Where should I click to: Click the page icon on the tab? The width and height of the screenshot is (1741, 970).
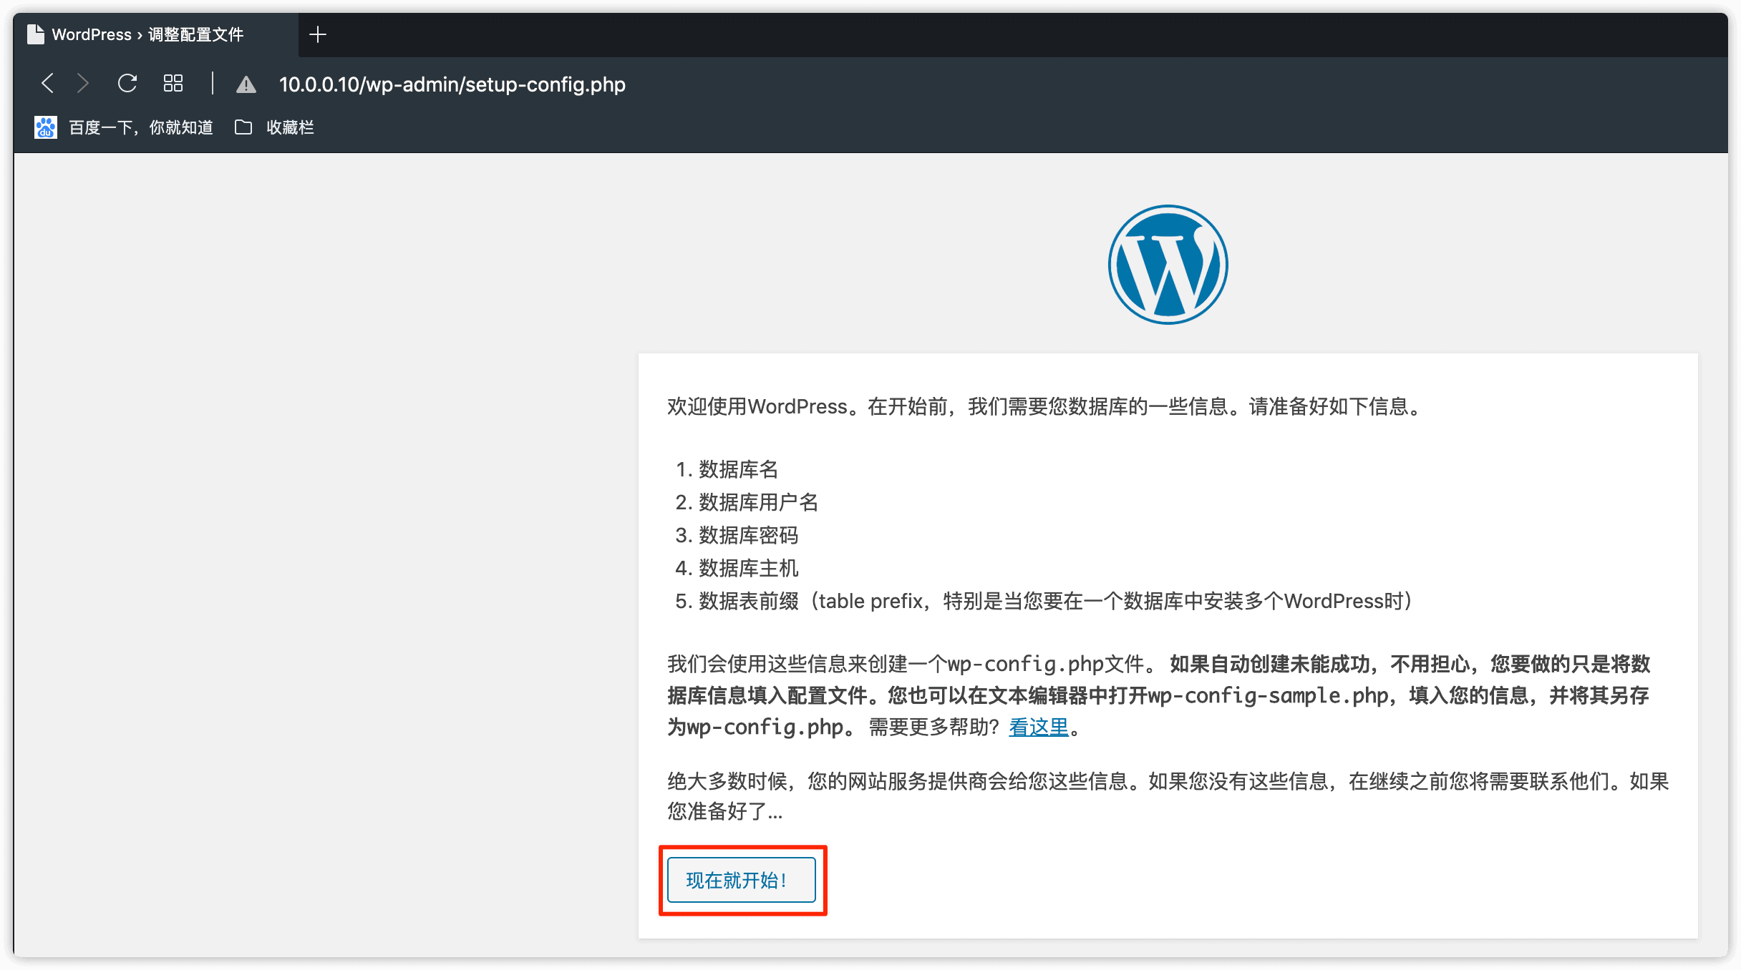(36, 34)
